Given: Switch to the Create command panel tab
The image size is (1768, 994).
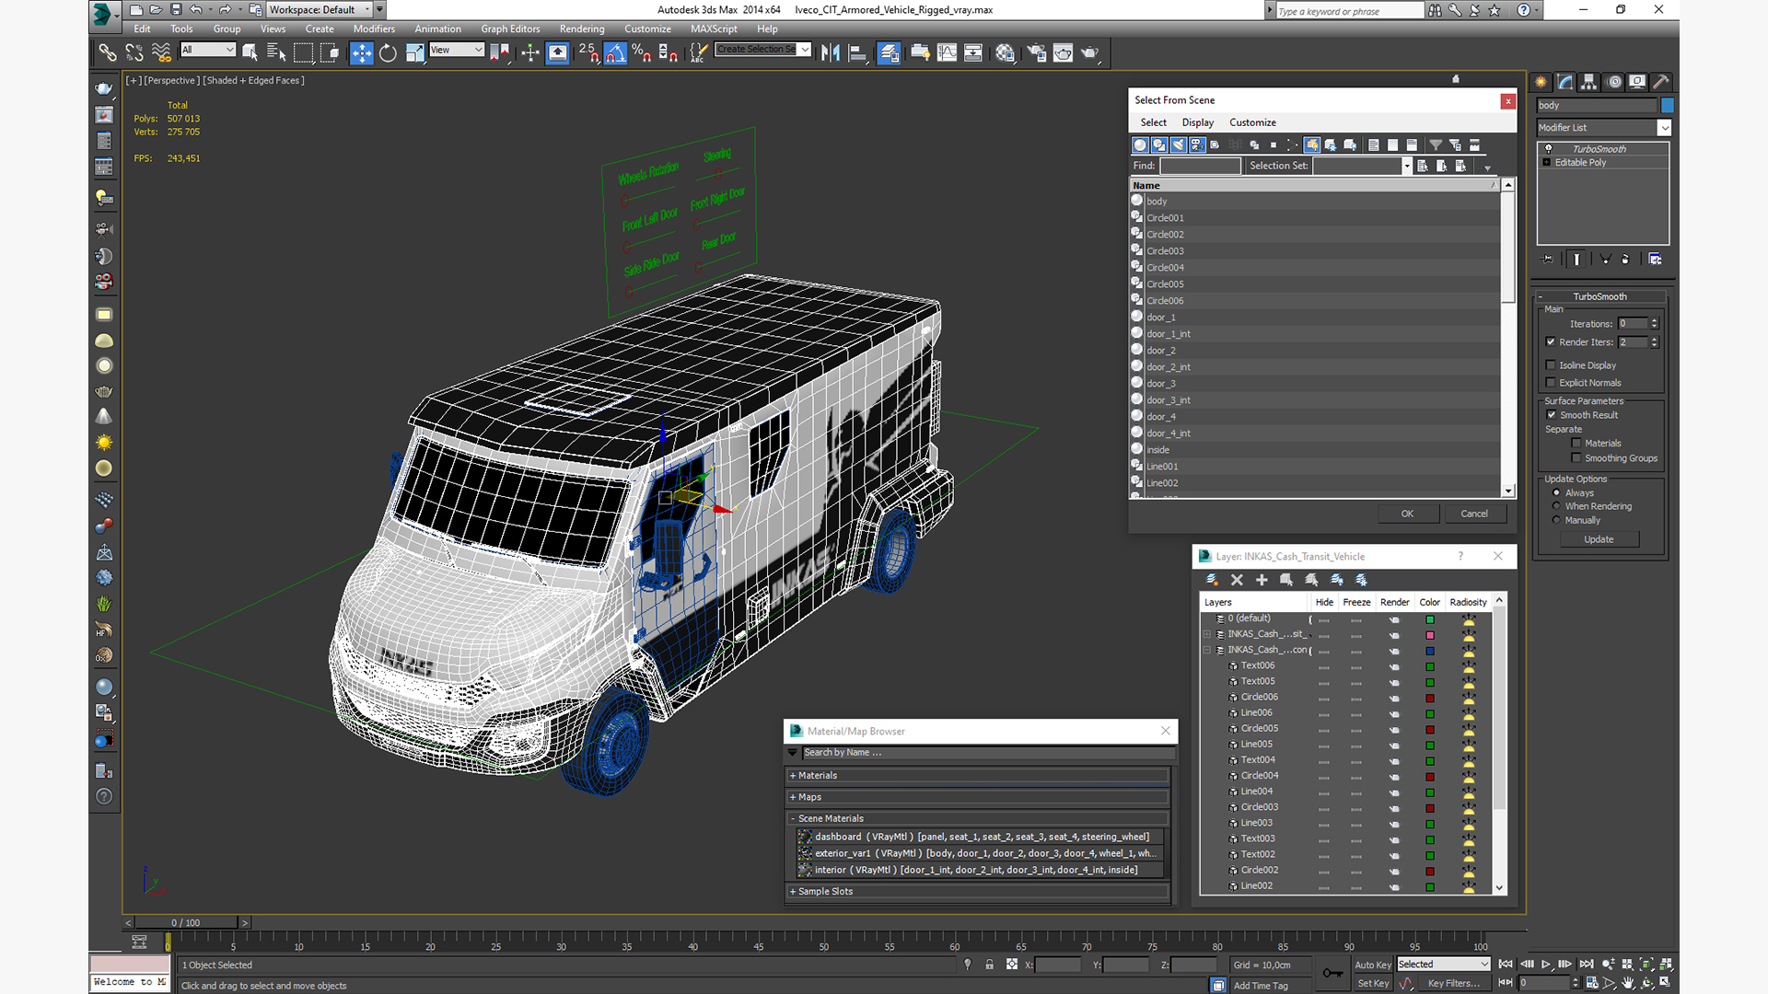Looking at the screenshot, I should point(1541,82).
